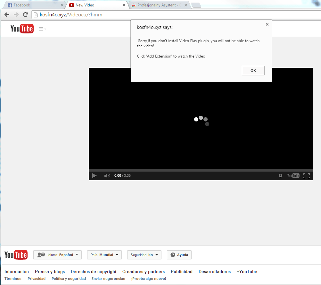Screen dimensions: 321x285
Task: Open the guide menu beside the YouTube logo
Action: 42,29
